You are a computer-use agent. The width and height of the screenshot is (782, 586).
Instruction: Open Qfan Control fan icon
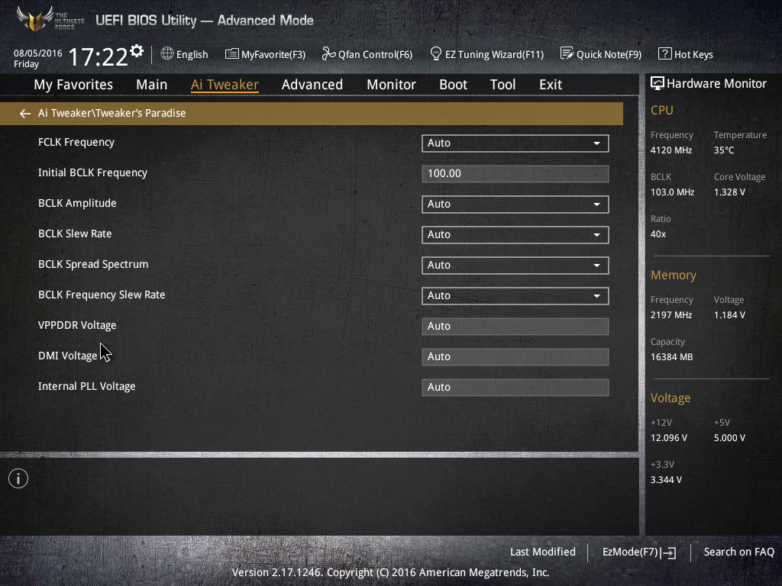click(x=328, y=53)
